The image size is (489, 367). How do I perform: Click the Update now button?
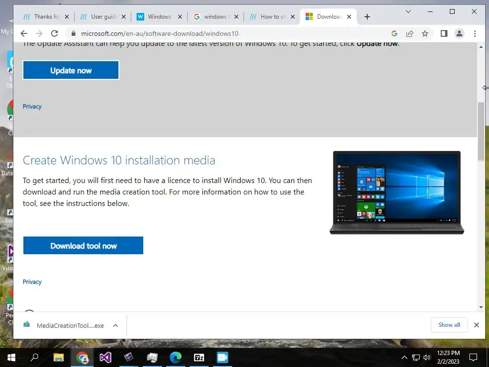(71, 70)
